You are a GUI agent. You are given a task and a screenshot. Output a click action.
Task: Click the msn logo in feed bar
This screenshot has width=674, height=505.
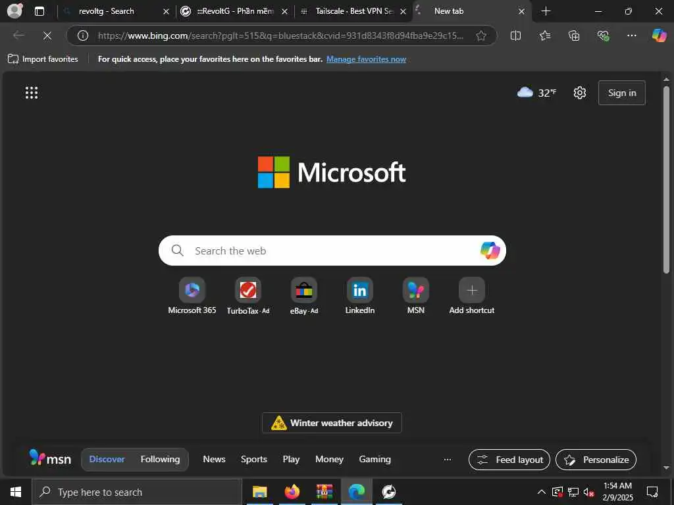pos(50,458)
